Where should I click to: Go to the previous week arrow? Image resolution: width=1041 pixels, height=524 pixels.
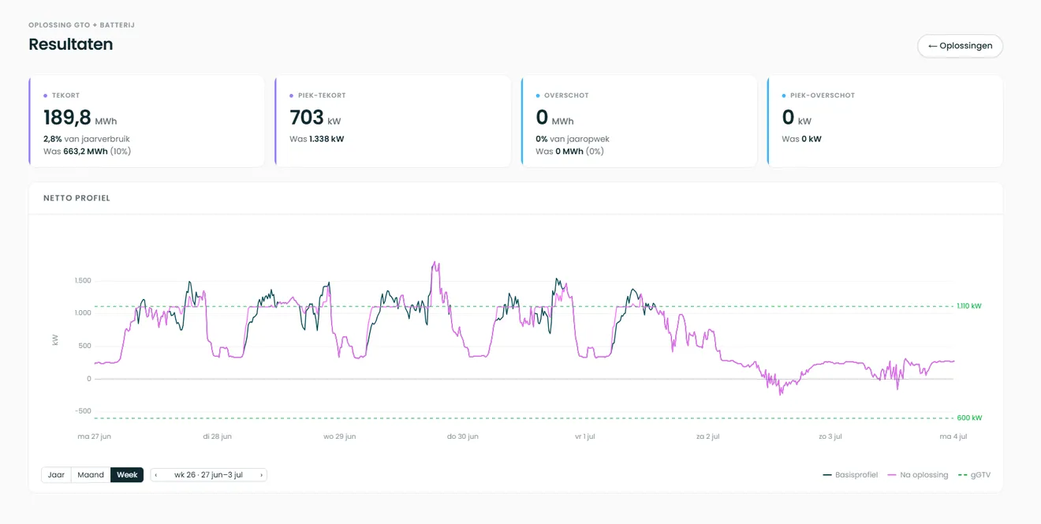(156, 475)
